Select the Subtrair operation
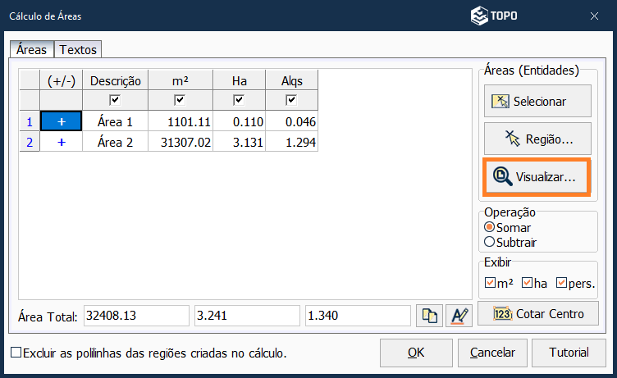 click(x=490, y=242)
